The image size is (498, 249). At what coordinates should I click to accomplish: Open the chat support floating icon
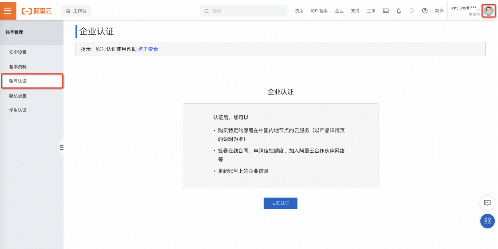pos(487,203)
